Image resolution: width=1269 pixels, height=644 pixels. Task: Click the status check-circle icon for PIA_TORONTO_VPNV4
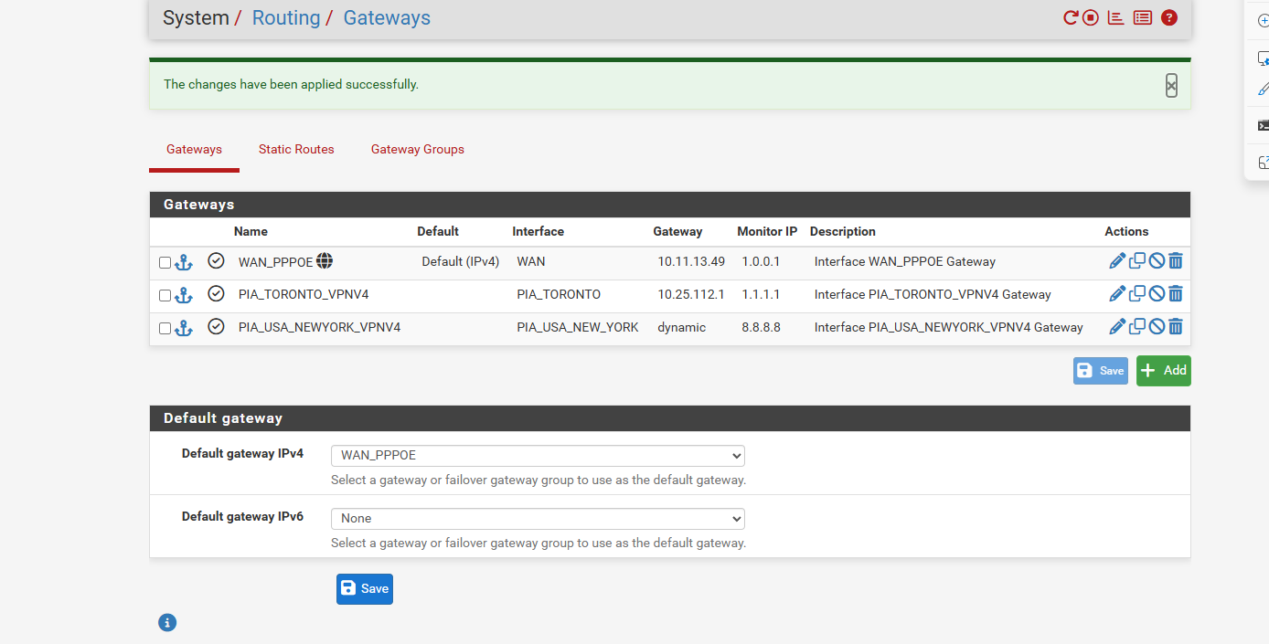click(x=216, y=293)
